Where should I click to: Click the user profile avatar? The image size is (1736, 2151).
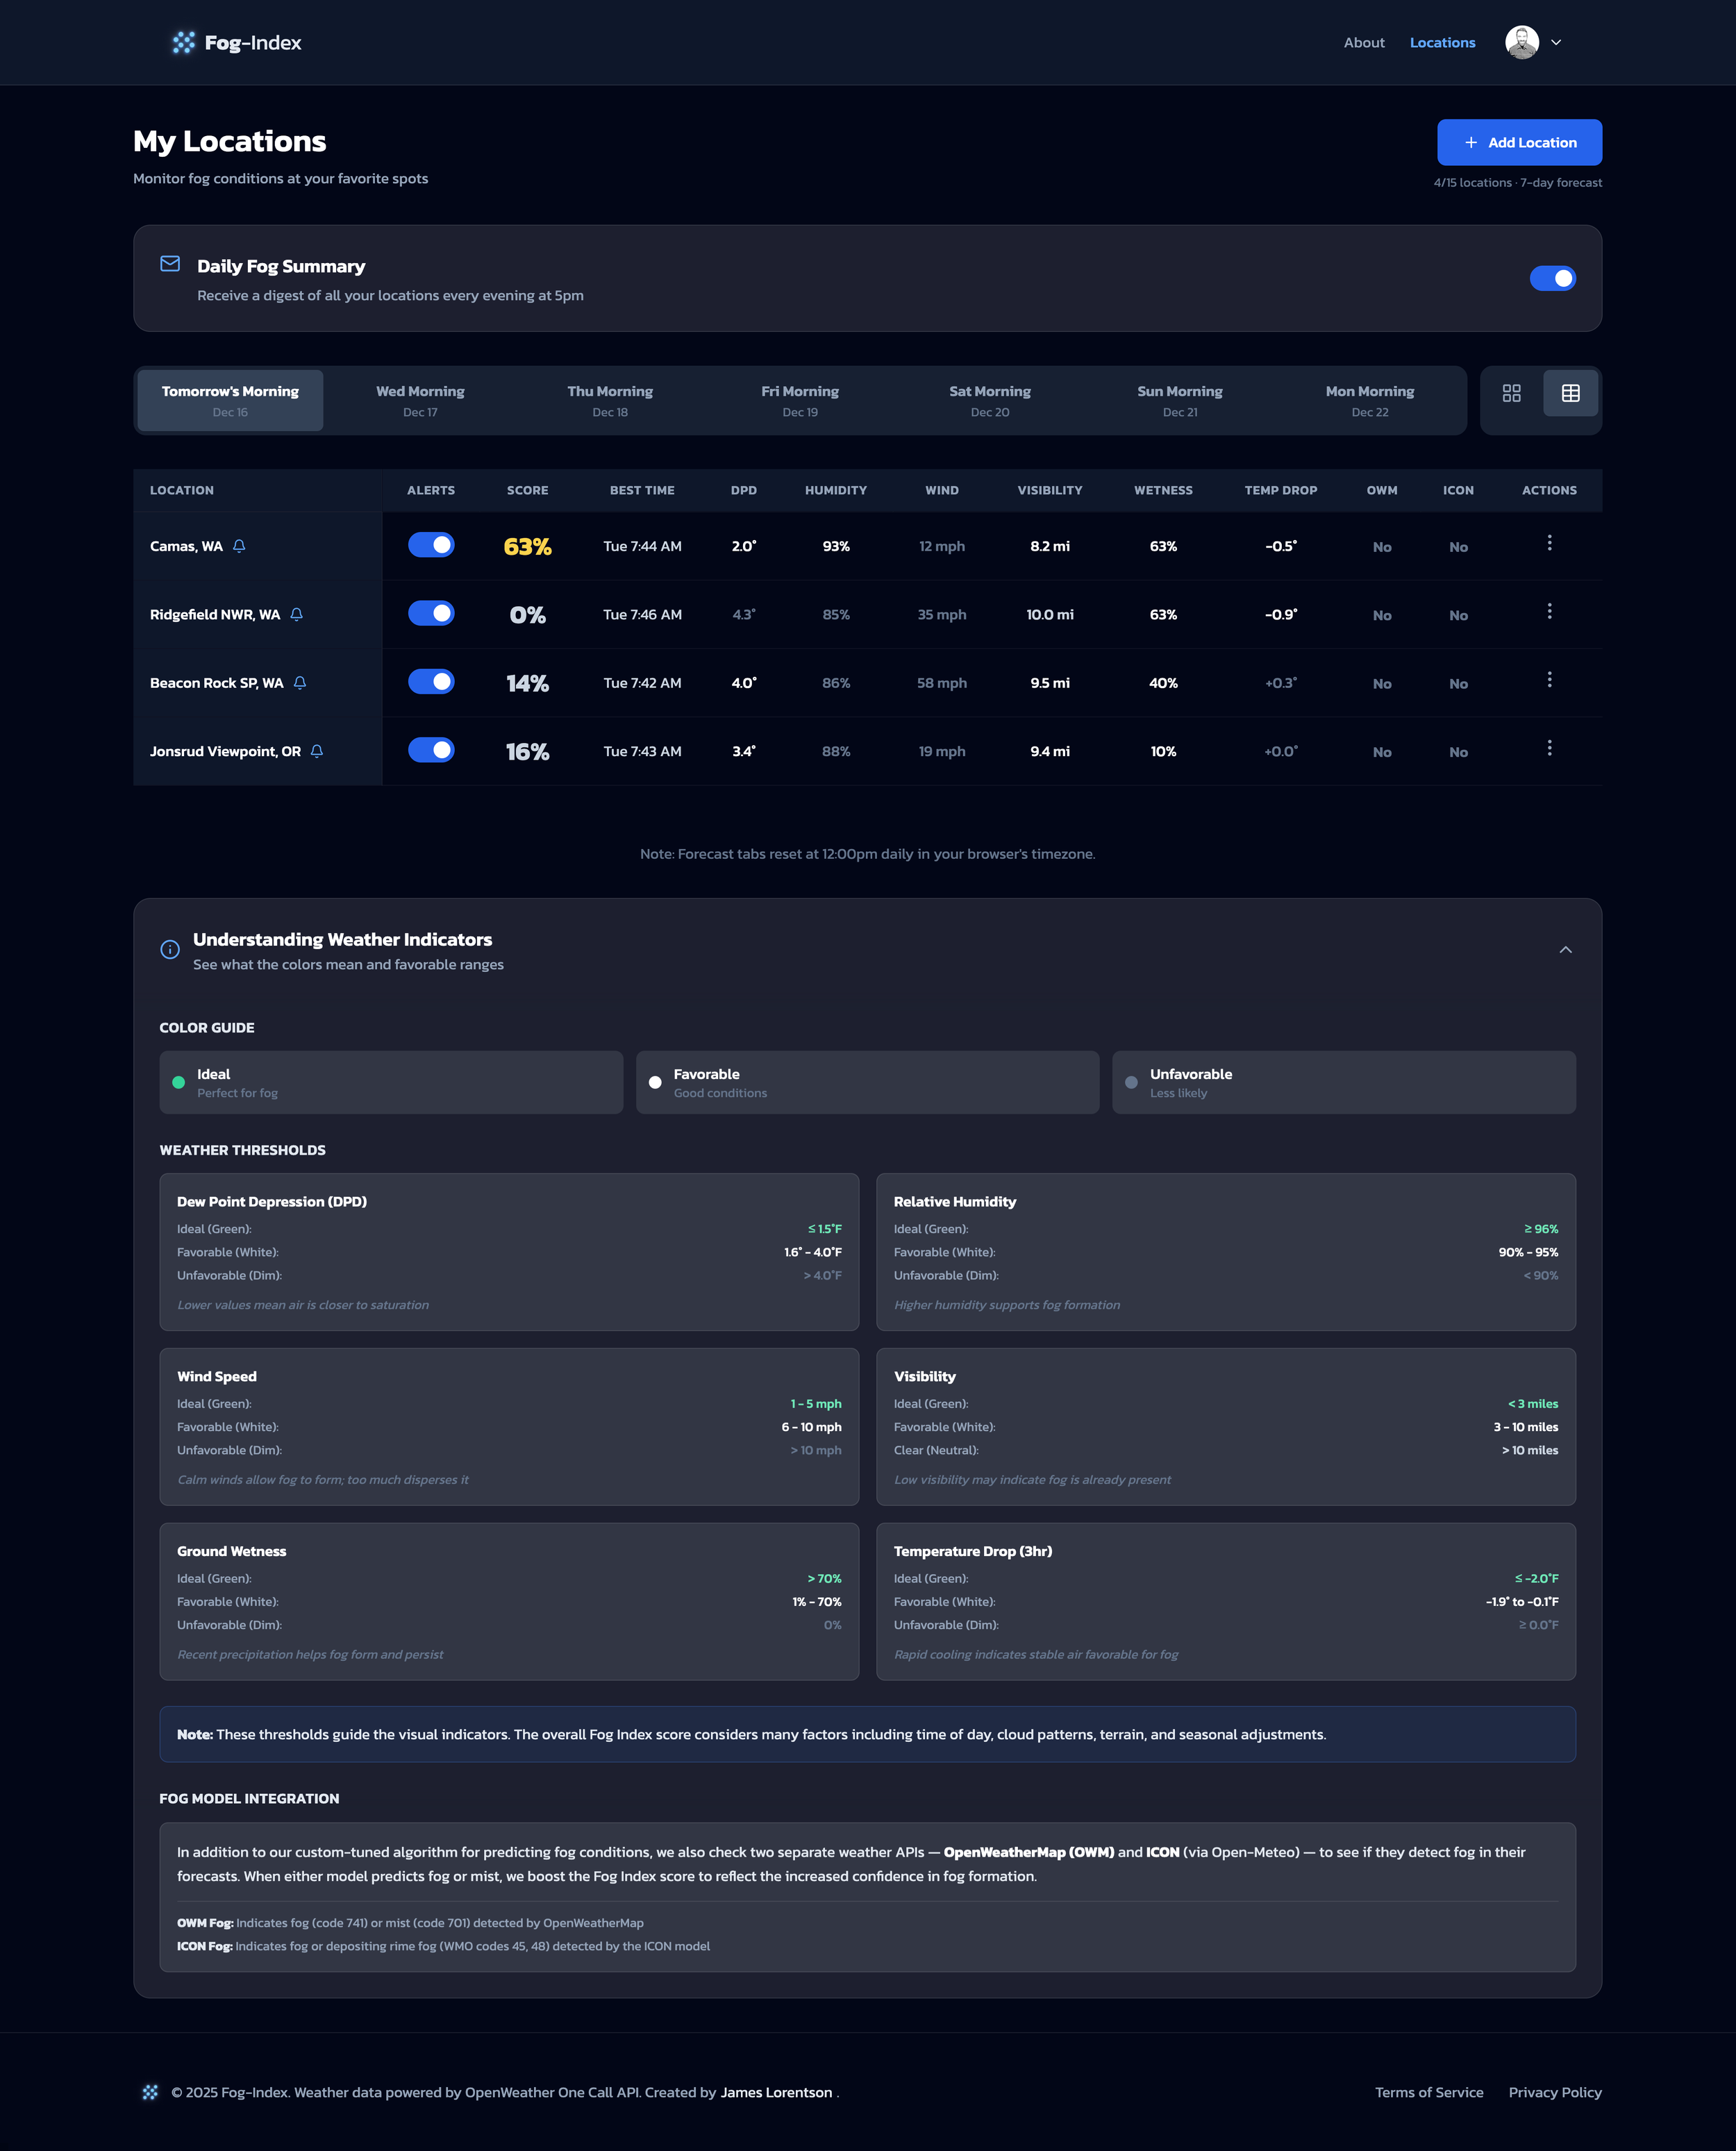(x=1521, y=42)
